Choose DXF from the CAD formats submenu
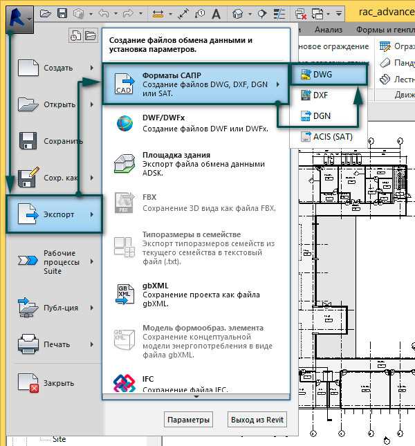 [x=329, y=95]
